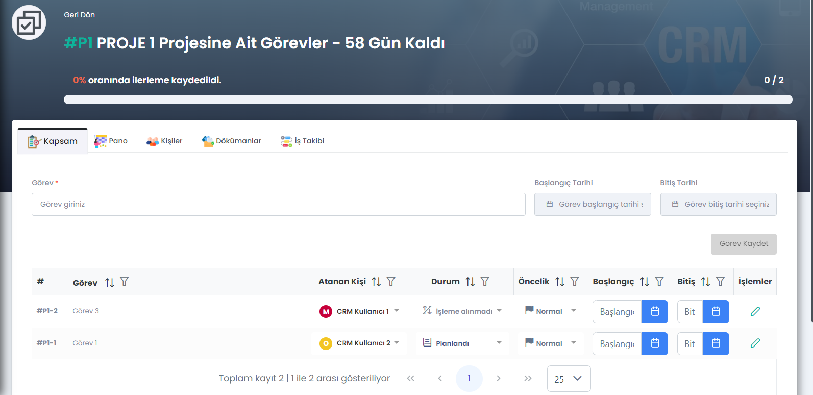This screenshot has height=395, width=813.
Task: Click the Görev giriniz input field
Action: (x=279, y=204)
